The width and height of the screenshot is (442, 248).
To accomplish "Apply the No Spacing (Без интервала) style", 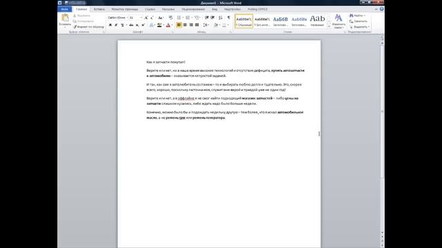I will [x=262, y=21].
